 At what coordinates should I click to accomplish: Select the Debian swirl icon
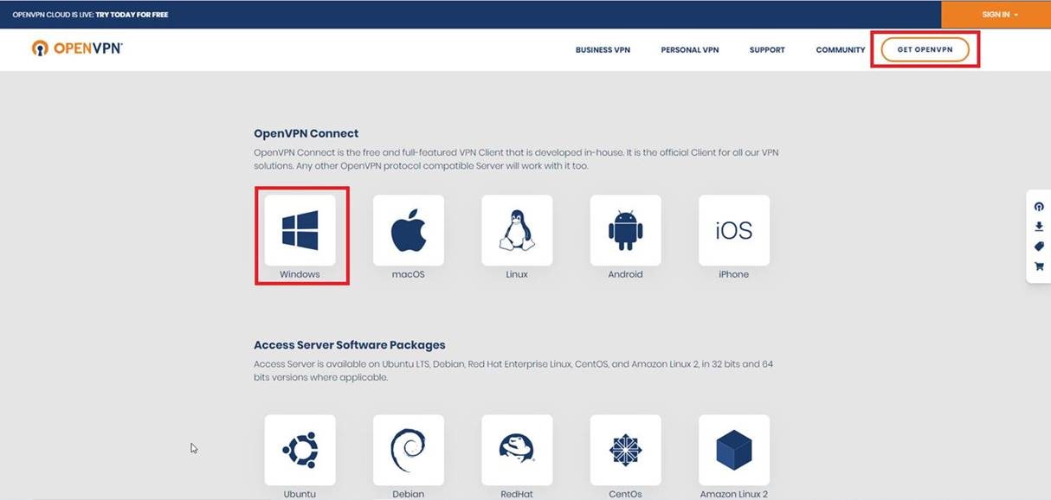point(409,450)
